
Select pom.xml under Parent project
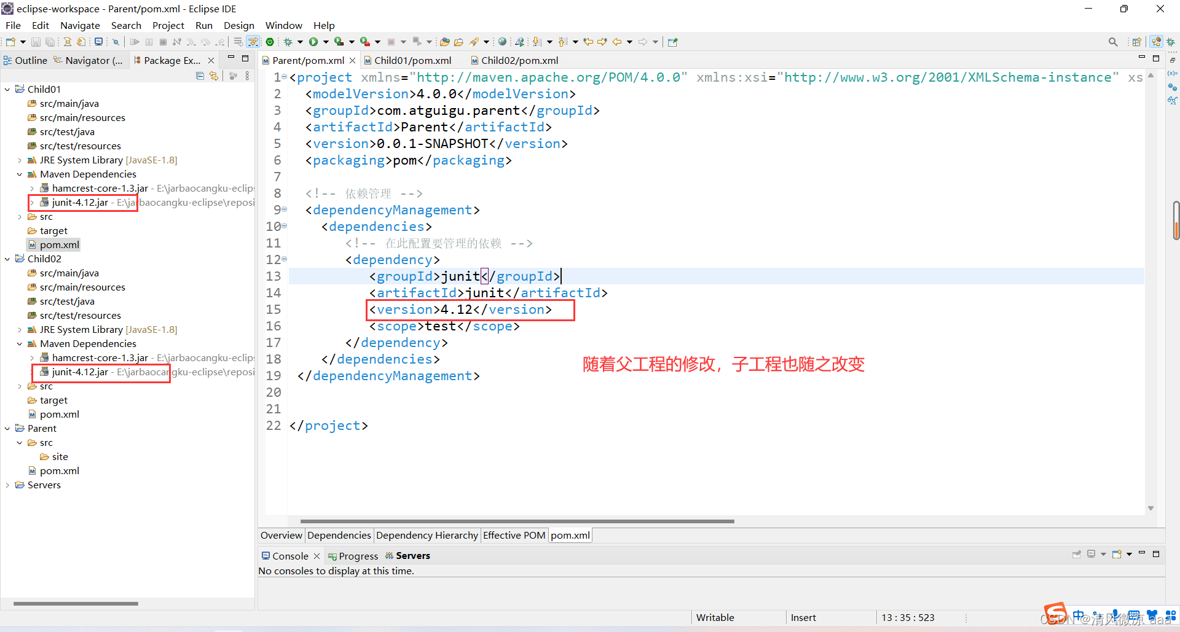59,471
